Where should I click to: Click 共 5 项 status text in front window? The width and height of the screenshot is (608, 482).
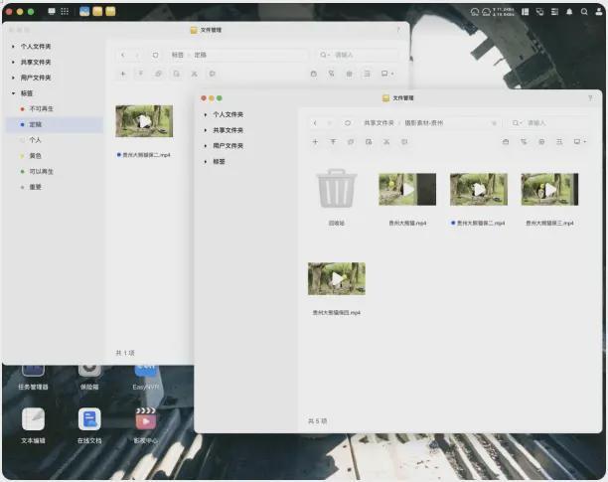[318, 421]
